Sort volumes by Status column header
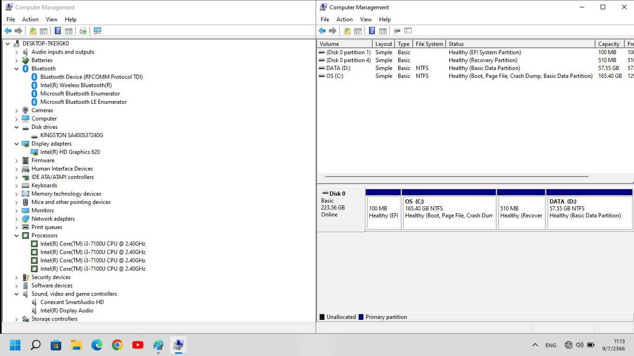The image size is (634, 356). click(520, 44)
